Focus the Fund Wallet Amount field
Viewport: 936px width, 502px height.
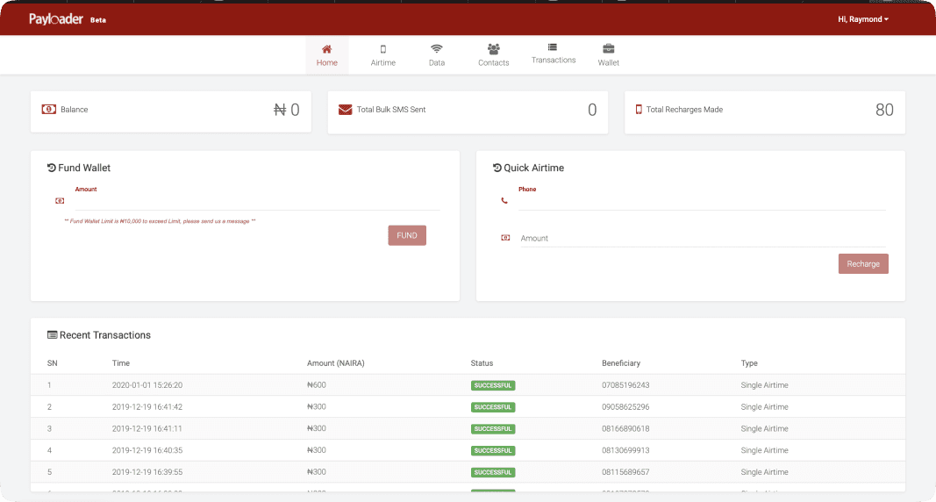click(256, 201)
